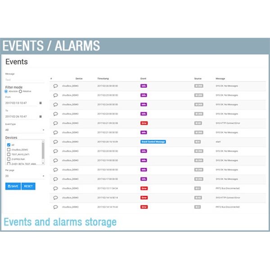
Task: Click the comment icon on the last event row
Action: coord(55,207)
